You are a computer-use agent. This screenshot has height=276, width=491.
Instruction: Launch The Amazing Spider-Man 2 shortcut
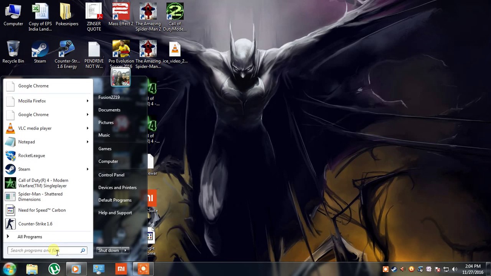coord(148,17)
